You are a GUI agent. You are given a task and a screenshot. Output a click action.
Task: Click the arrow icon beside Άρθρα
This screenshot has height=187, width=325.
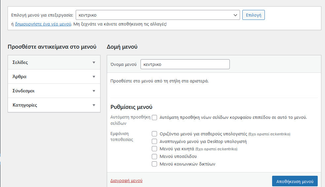tap(94, 77)
